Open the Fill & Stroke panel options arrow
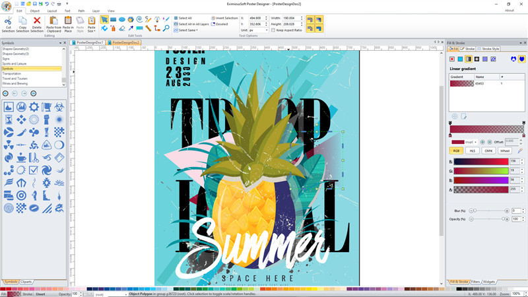Screen dimensions: 528x297 click(x=521, y=43)
